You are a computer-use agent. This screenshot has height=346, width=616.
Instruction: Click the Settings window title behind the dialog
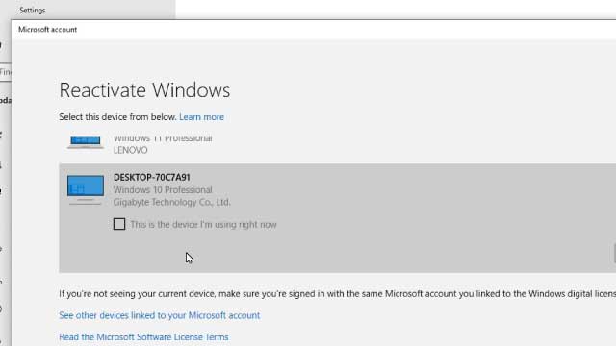tap(32, 11)
